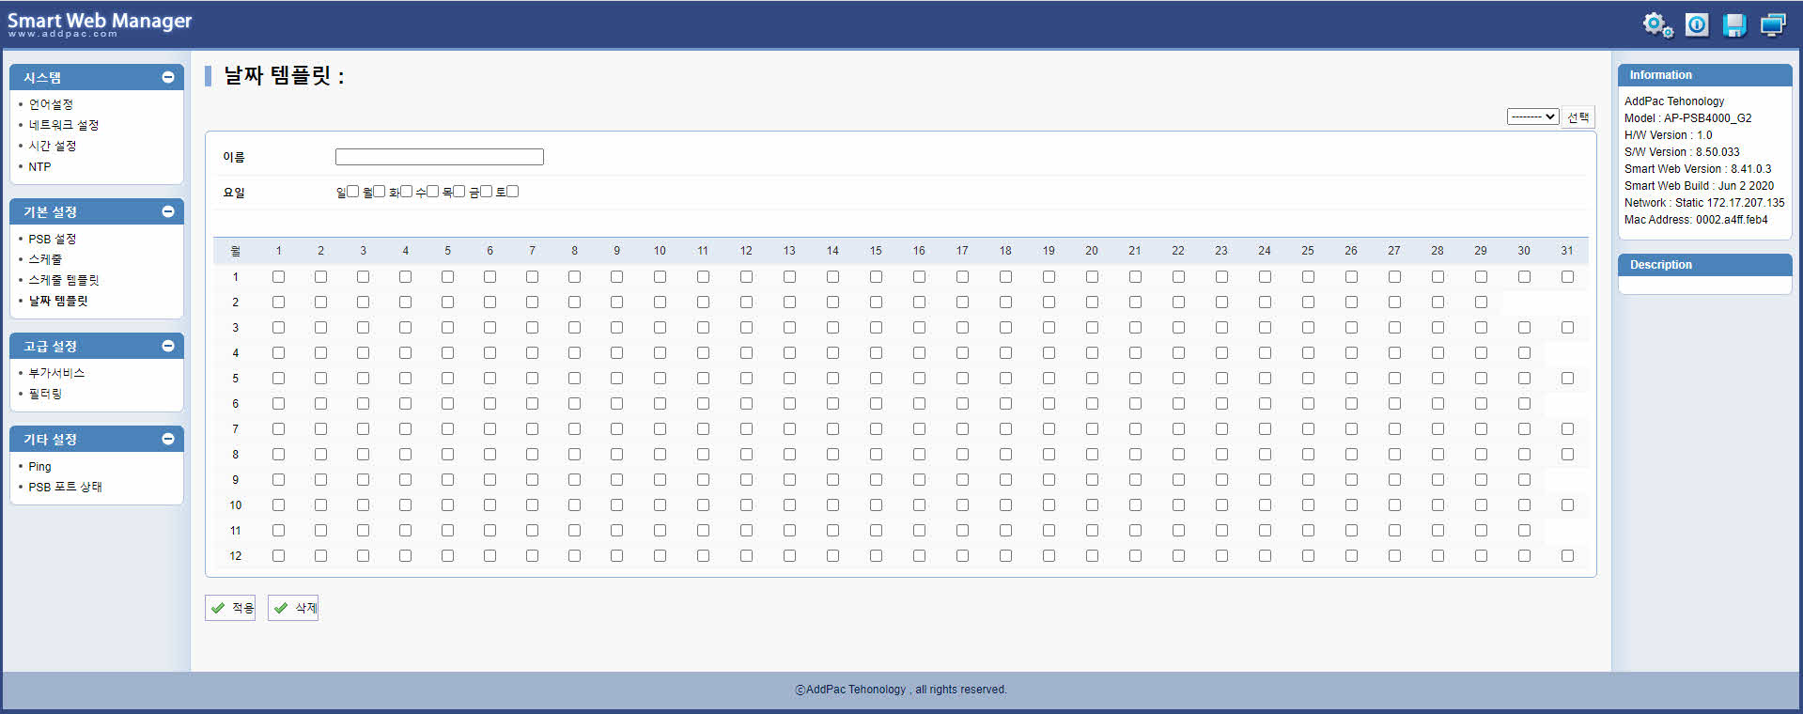This screenshot has height=714, width=1803.
Task: Click the 삭제 delete button
Action: tap(293, 608)
